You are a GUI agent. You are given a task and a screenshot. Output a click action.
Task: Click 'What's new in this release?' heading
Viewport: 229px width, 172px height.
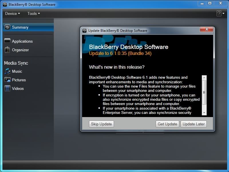coord(117,67)
